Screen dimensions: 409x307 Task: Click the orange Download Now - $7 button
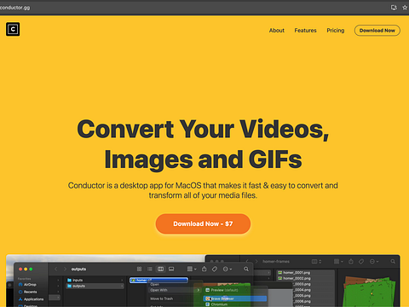(x=203, y=224)
